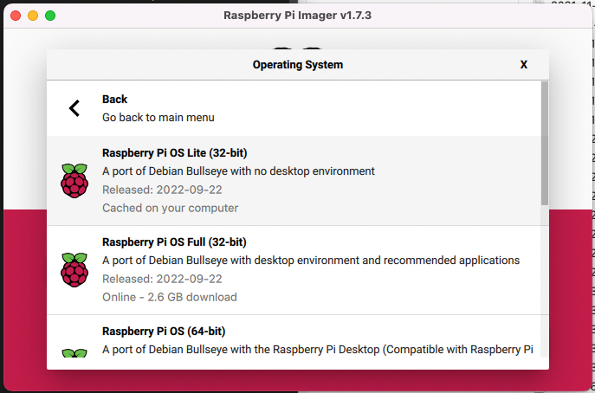The height and width of the screenshot is (393, 595).
Task: Click 'desktop environment and recommended applications' description
Action: click(x=311, y=261)
